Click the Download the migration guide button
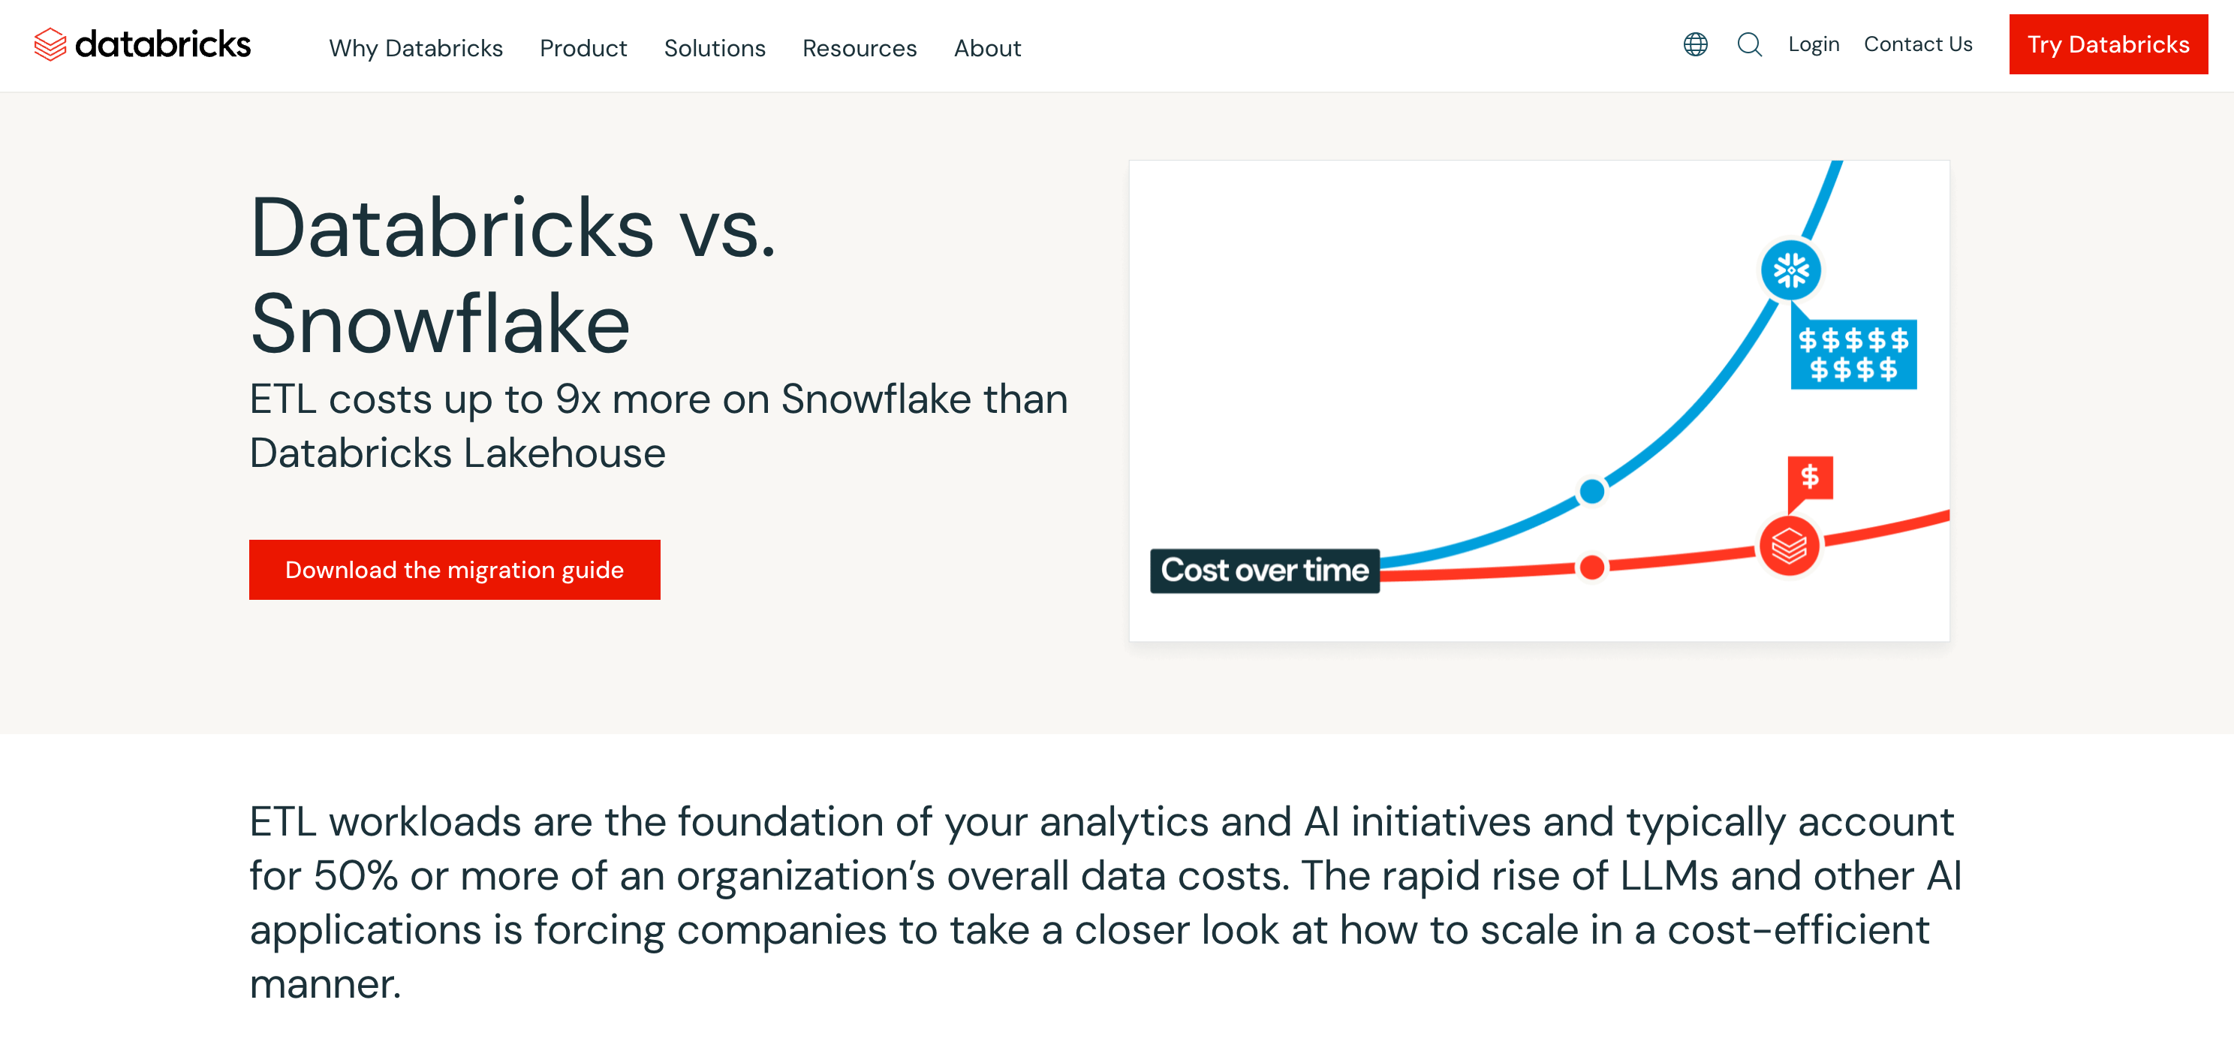2234x1054 pixels. pyautogui.click(x=454, y=570)
